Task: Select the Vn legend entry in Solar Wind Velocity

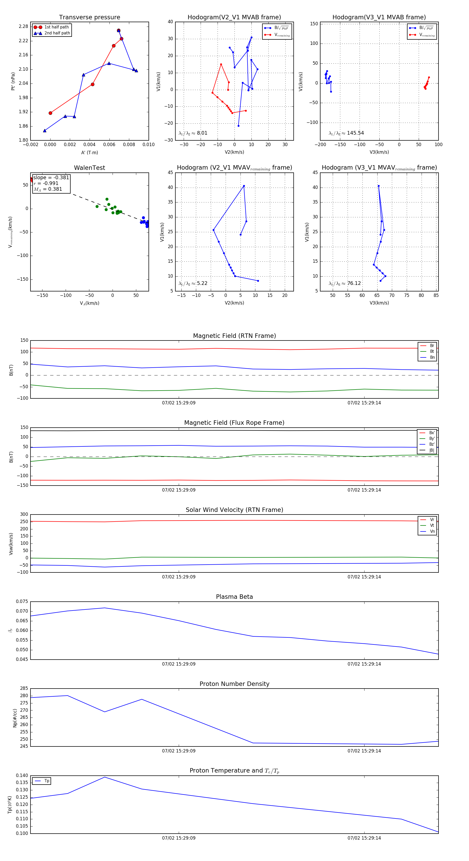Action: pyautogui.click(x=428, y=531)
